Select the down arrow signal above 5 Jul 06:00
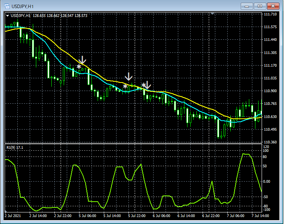This screenshot has width=284, height=224. click(83, 60)
